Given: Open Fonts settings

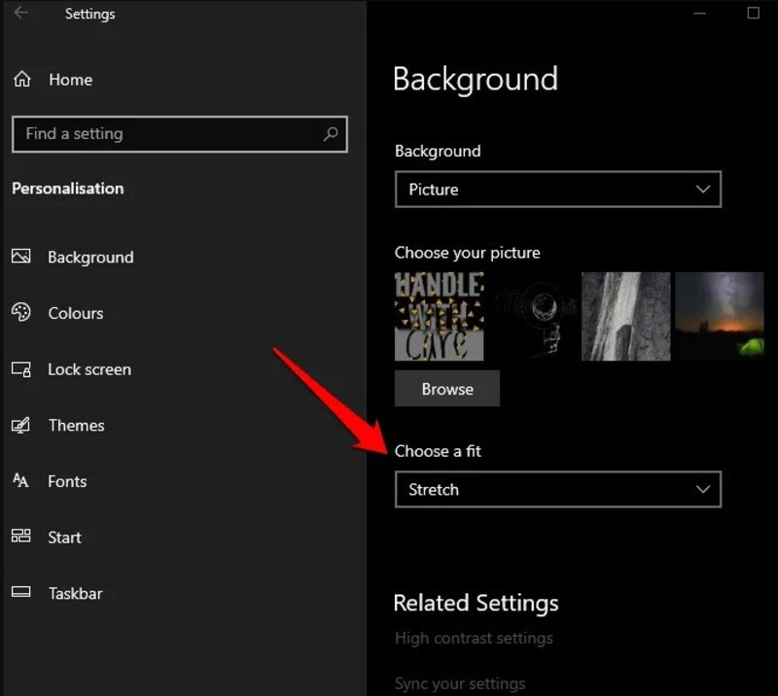Looking at the screenshot, I should 67,482.
